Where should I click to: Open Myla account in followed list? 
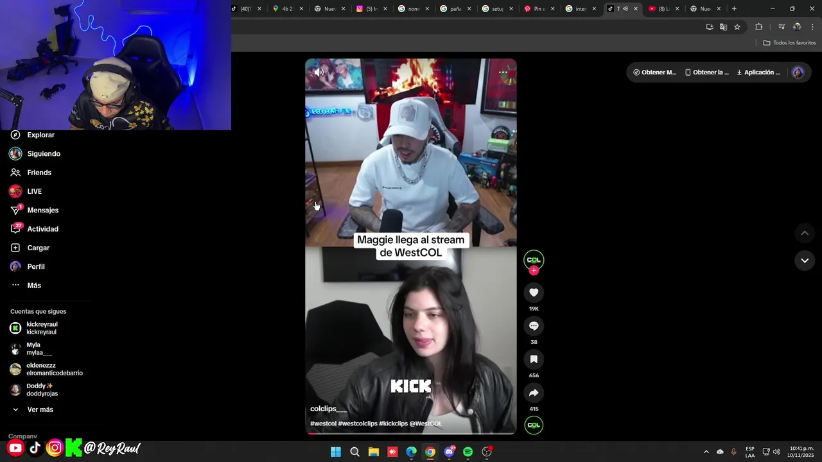coord(31,348)
